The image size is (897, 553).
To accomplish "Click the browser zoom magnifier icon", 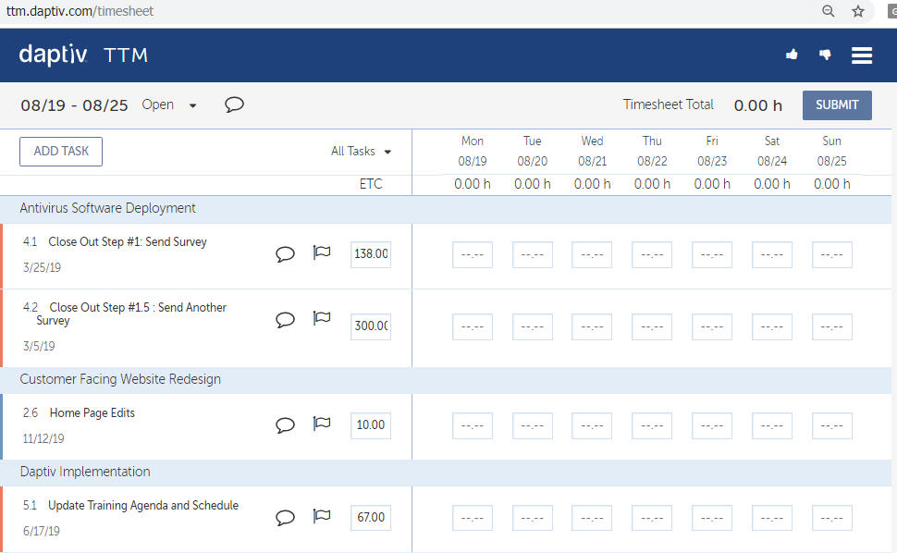I will 828,11.
